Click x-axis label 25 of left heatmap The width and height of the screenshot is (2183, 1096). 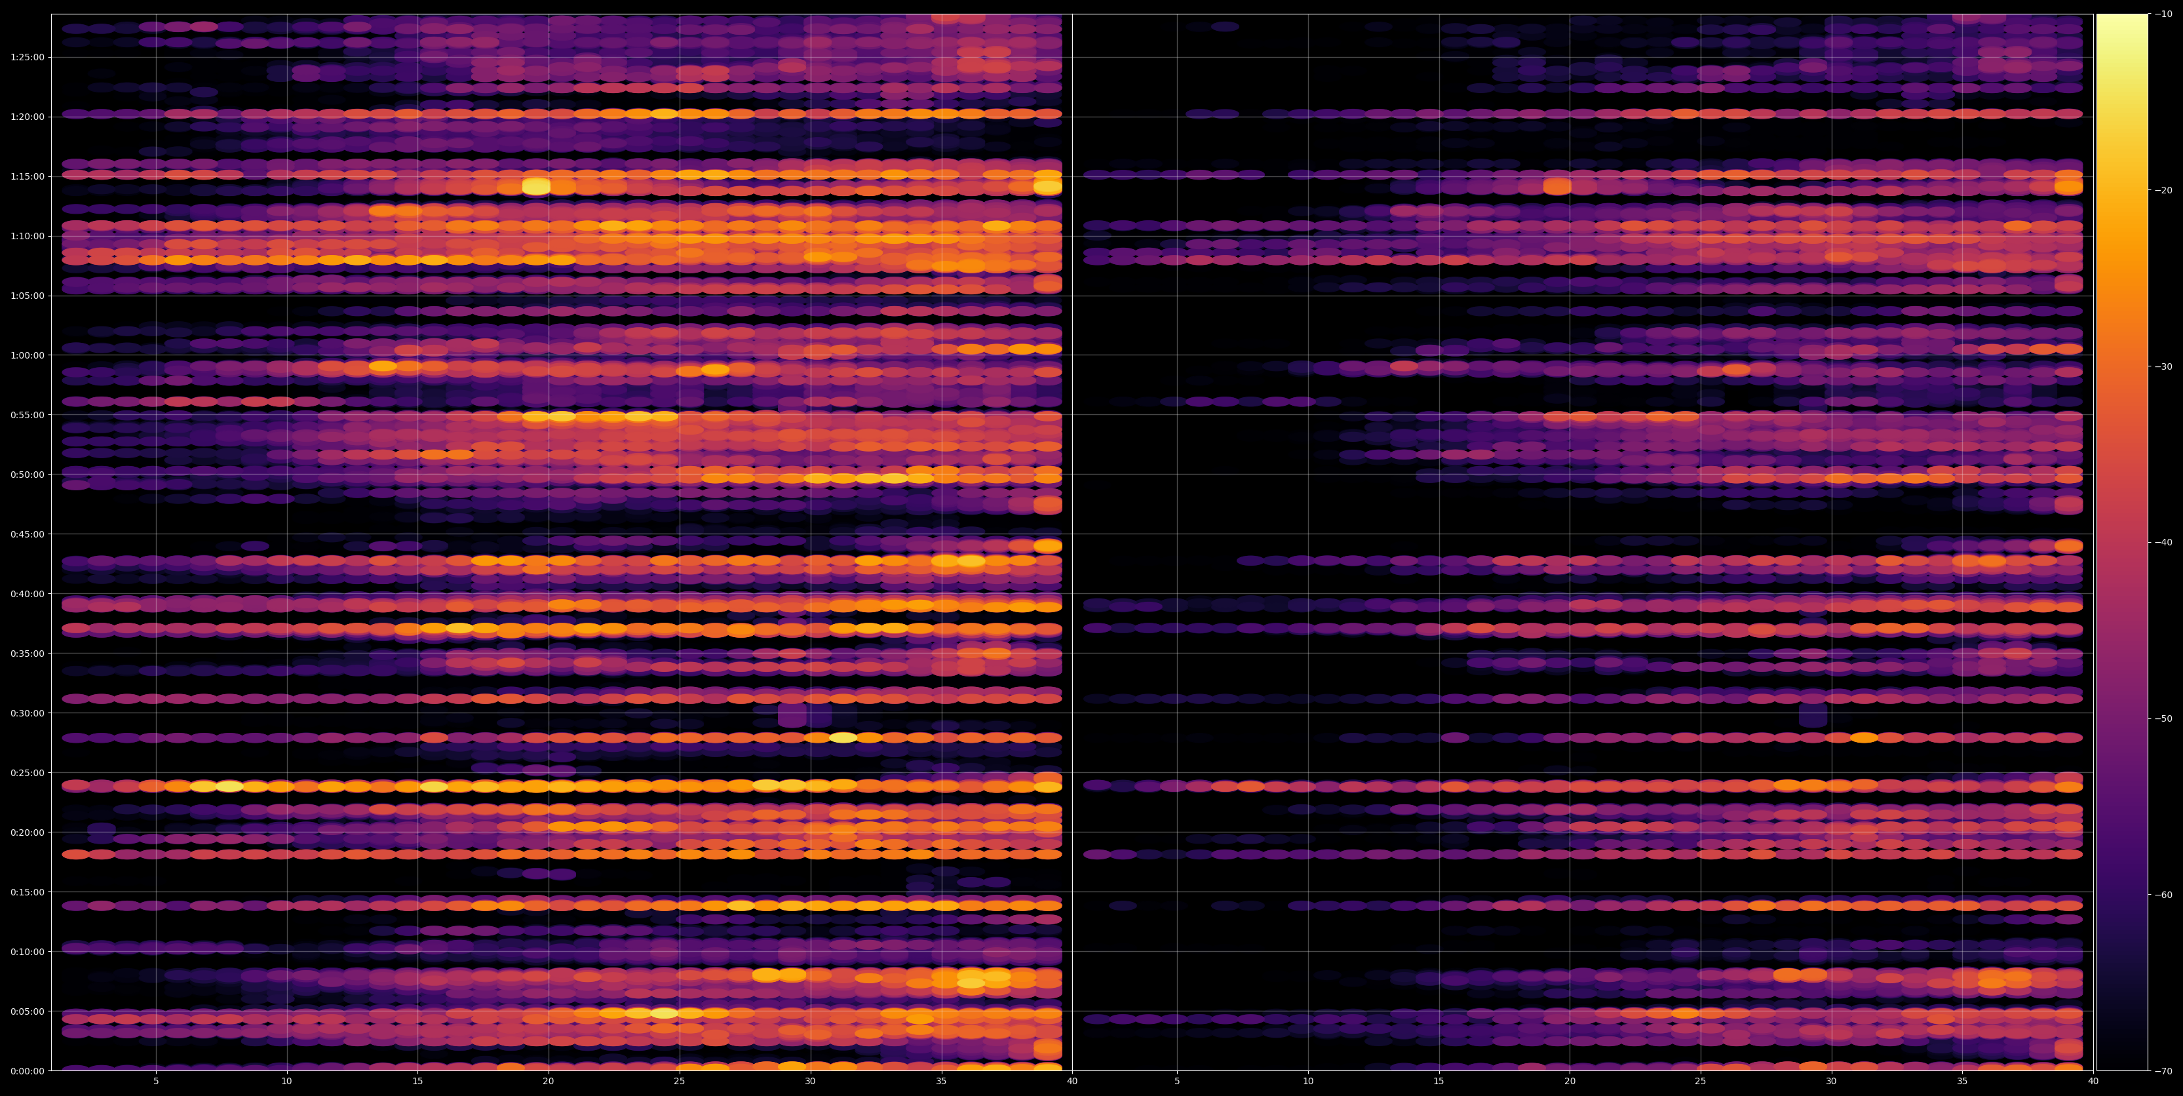(680, 1082)
